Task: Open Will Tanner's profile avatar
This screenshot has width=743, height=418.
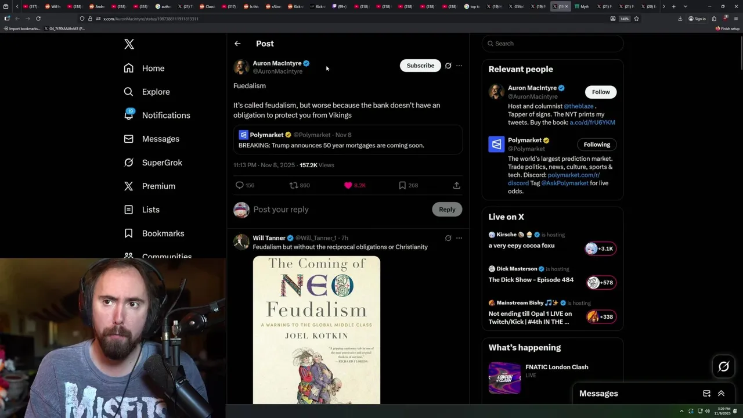Action: click(x=241, y=242)
